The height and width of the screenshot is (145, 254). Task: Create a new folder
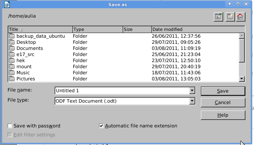point(230,17)
